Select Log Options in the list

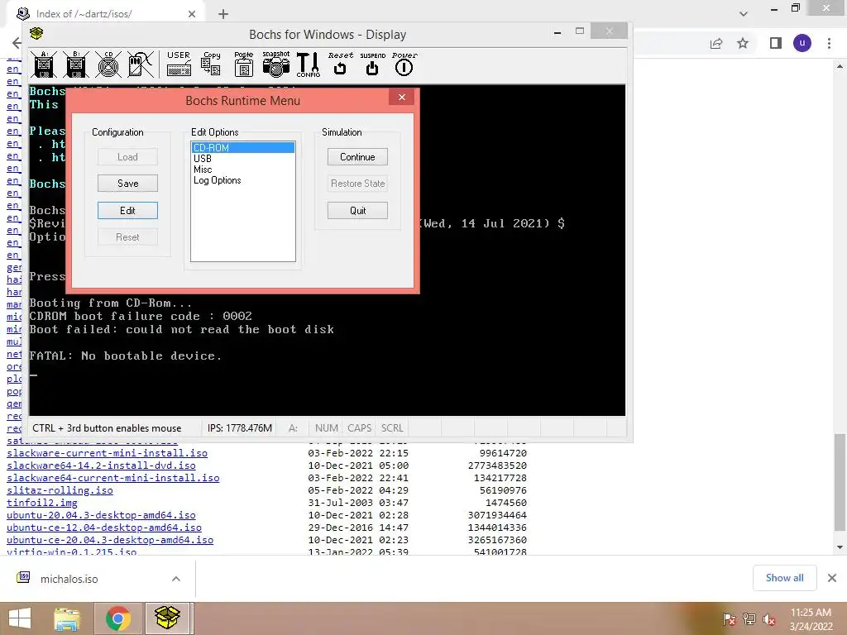[243, 179]
